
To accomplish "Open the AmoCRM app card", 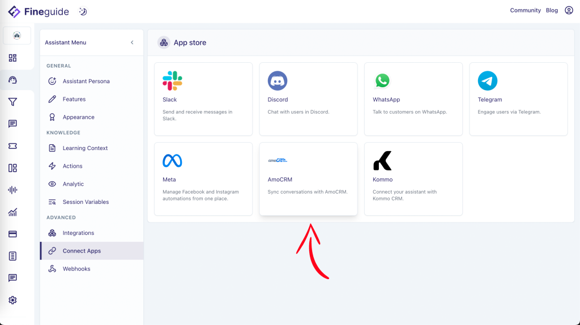I will tap(308, 179).
